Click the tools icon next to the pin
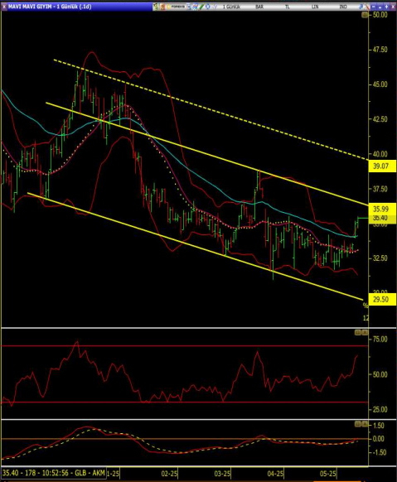This screenshot has width=397, height=482. pyautogui.click(x=366, y=7)
